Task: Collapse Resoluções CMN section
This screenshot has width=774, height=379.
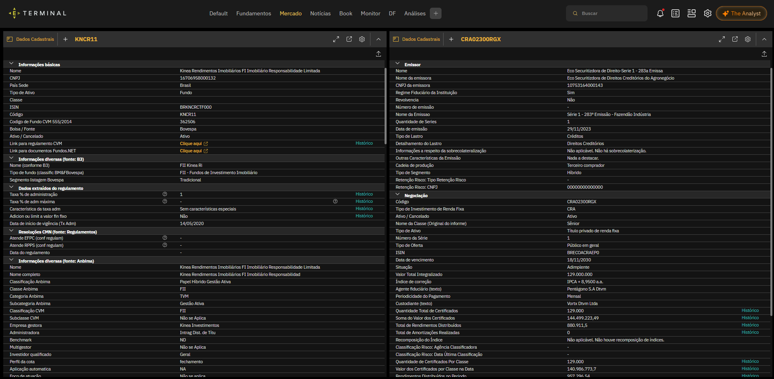Action: coord(11,231)
